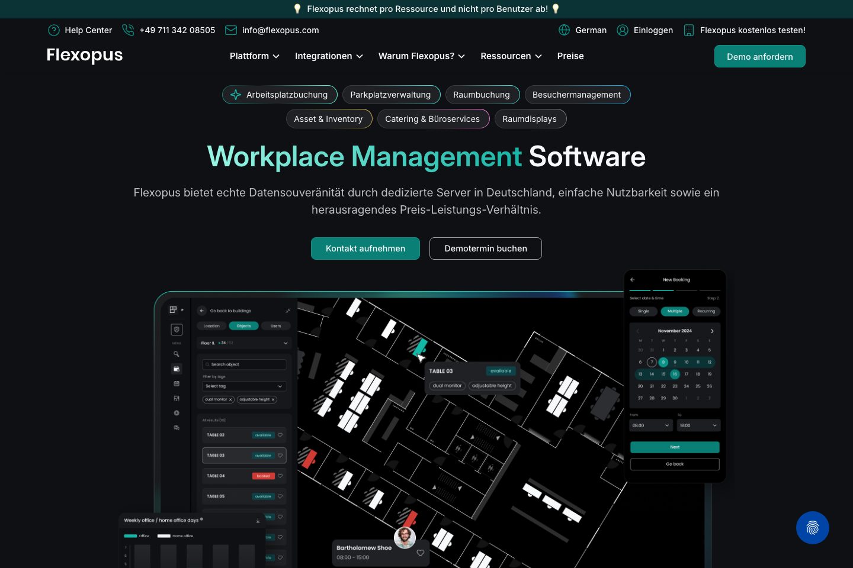
Task: Click the phone handset icon
Action: pos(128,30)
